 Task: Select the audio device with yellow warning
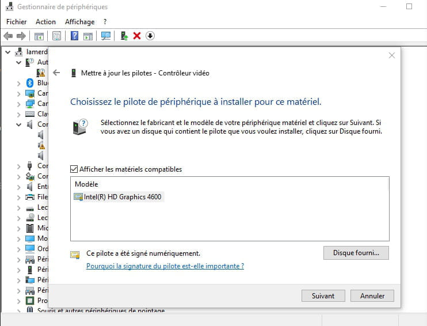tap(41, 145)
